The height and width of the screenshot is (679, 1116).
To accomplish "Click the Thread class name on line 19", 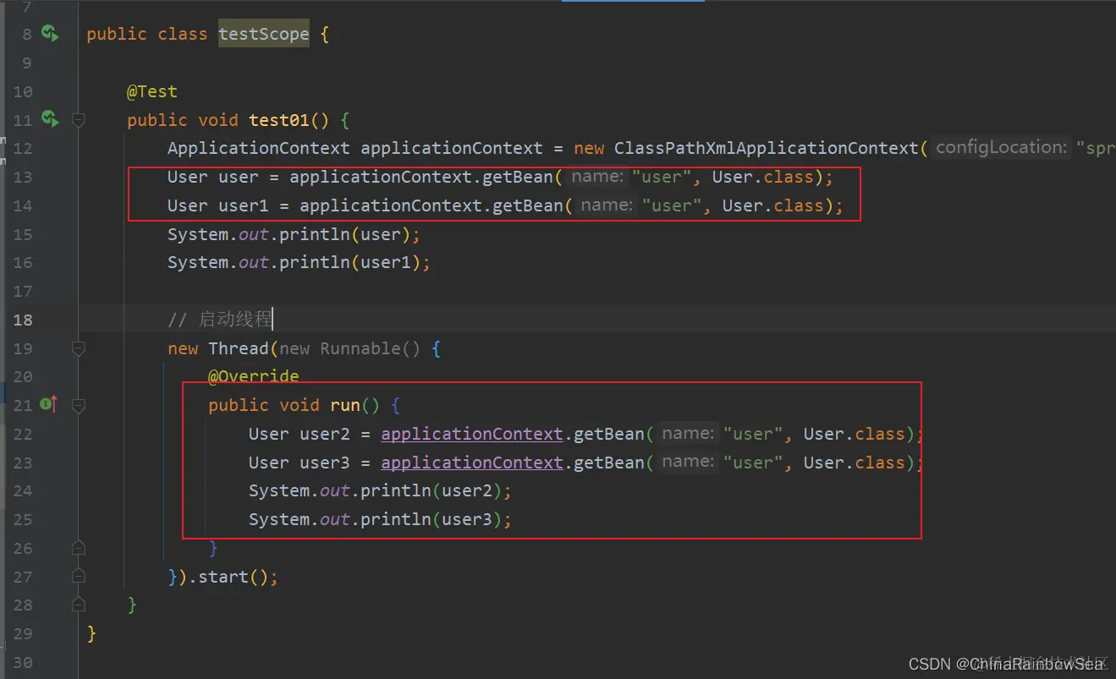I will coord(238,348).
